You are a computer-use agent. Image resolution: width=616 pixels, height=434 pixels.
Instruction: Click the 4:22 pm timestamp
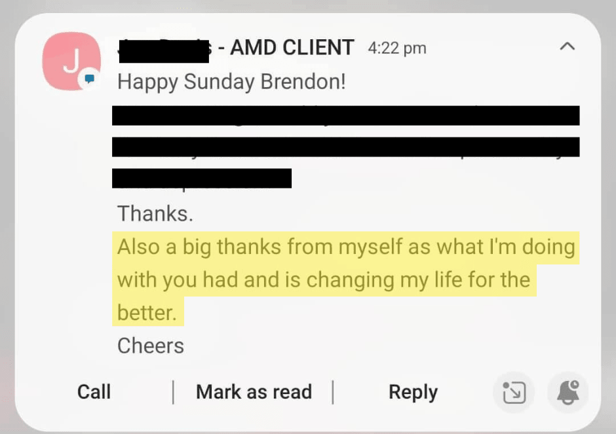coord(397,48)
